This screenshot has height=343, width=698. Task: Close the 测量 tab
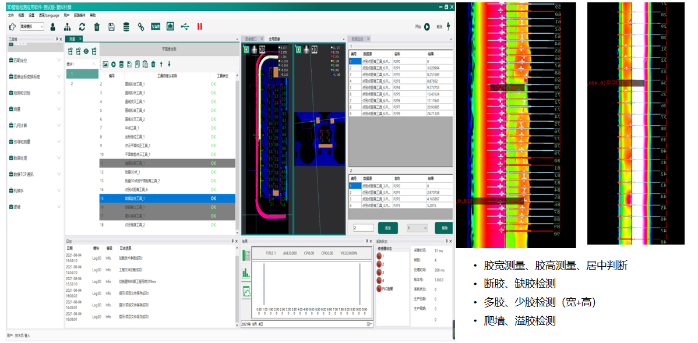click(x=81, y=39)
